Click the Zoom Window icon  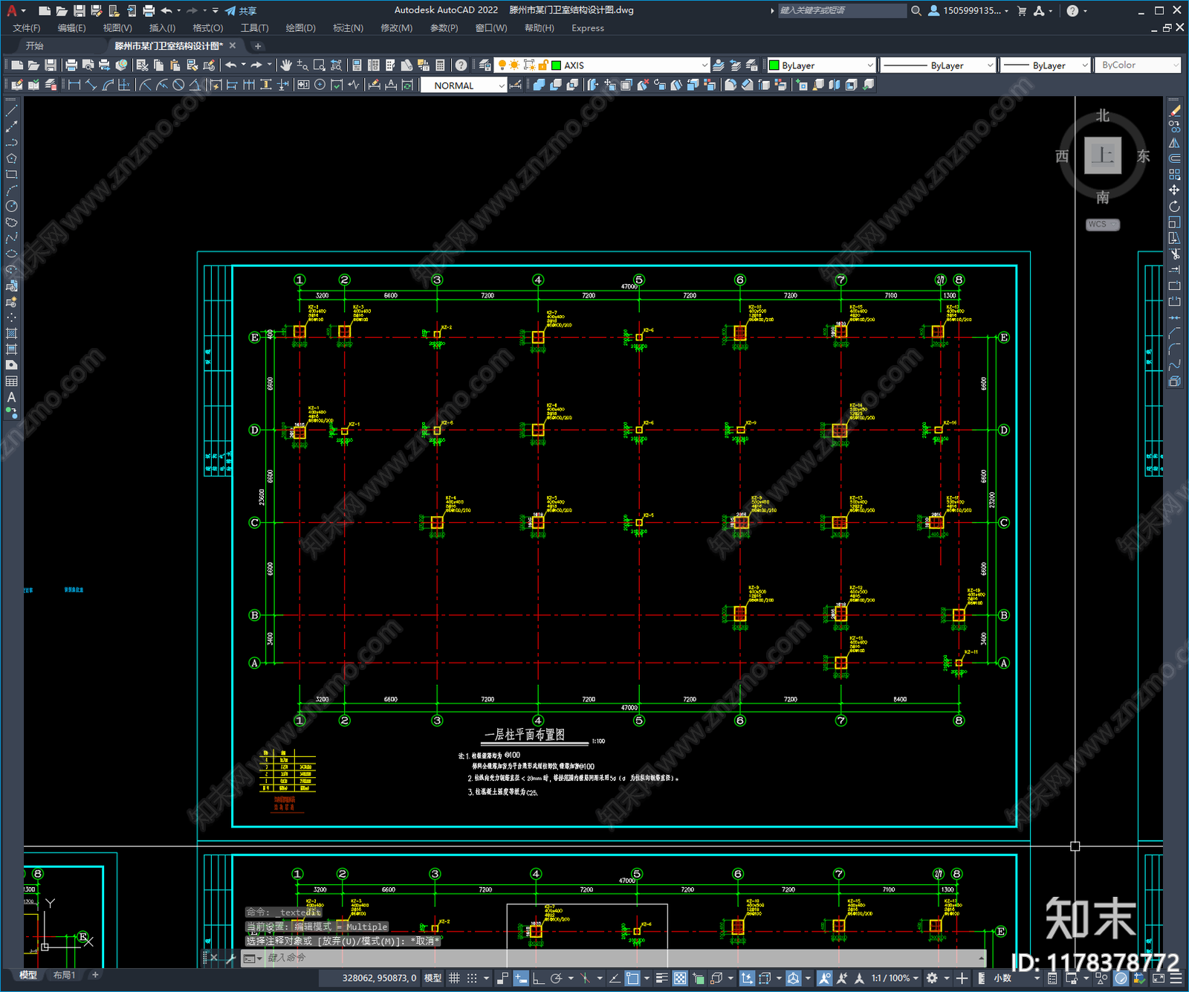point(320,65)
